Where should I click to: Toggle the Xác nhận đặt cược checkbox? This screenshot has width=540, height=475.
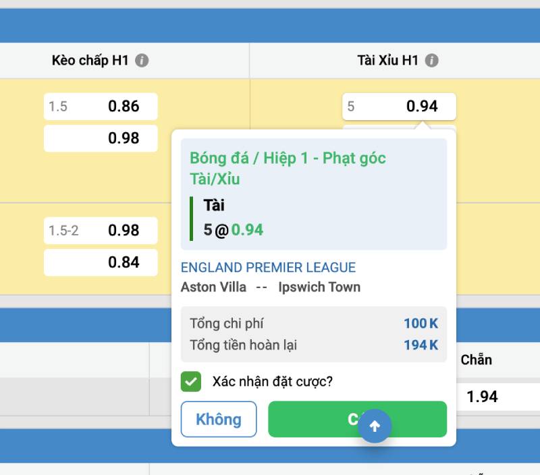[x=191, y=381]
